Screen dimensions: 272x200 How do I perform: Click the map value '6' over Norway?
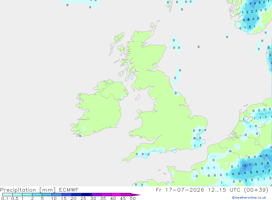pyautogui.click(x=255, y=3)
